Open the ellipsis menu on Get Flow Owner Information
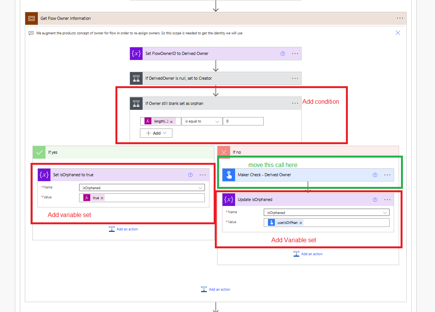435x312 pixels. coord(400,18)
